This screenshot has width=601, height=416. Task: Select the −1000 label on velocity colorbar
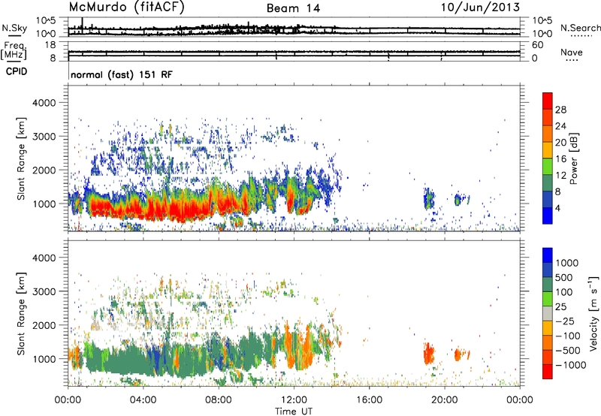pyautogui.click(x=571, y=365)
